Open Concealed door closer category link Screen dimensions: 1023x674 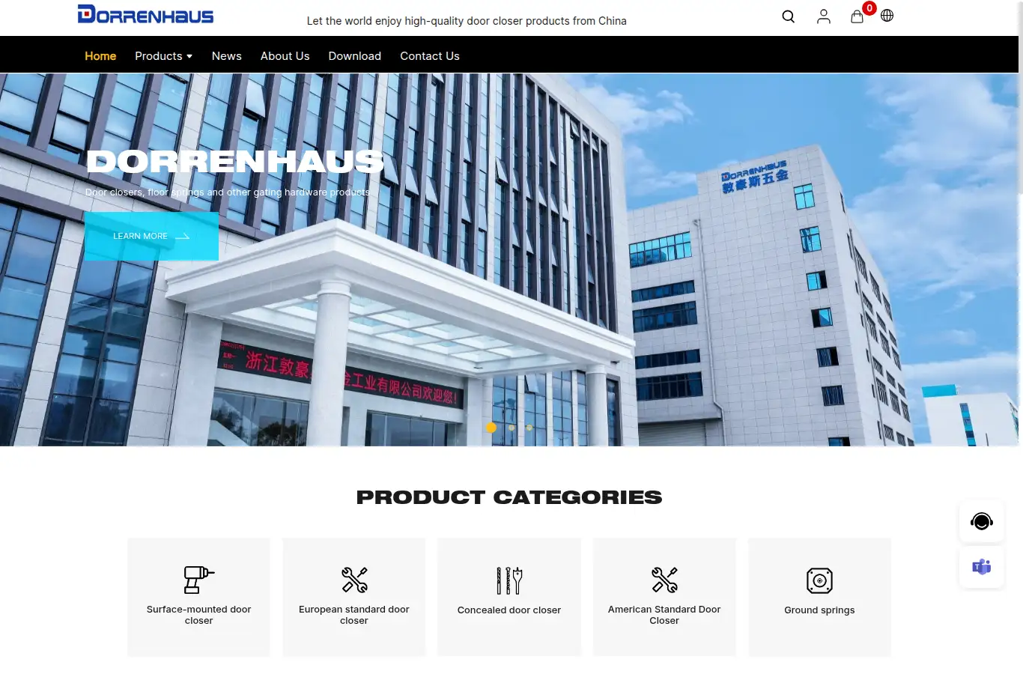click(509, 610)
